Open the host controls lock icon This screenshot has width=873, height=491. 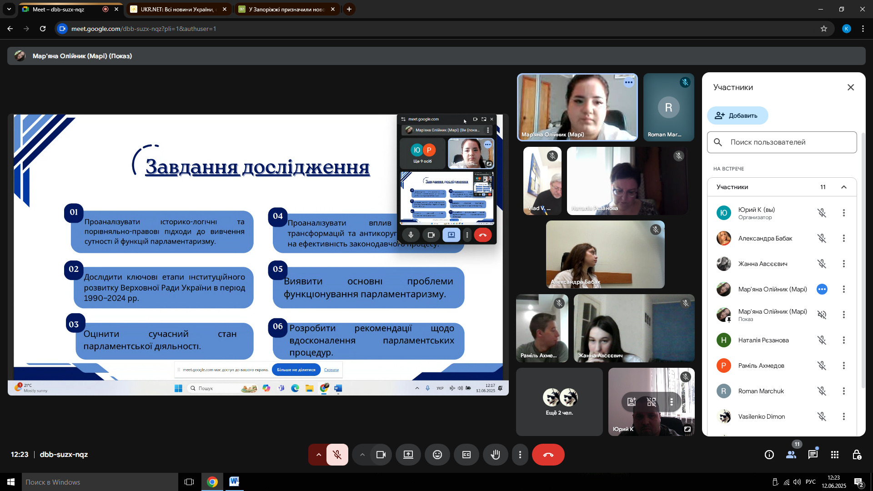coord(856,455)
